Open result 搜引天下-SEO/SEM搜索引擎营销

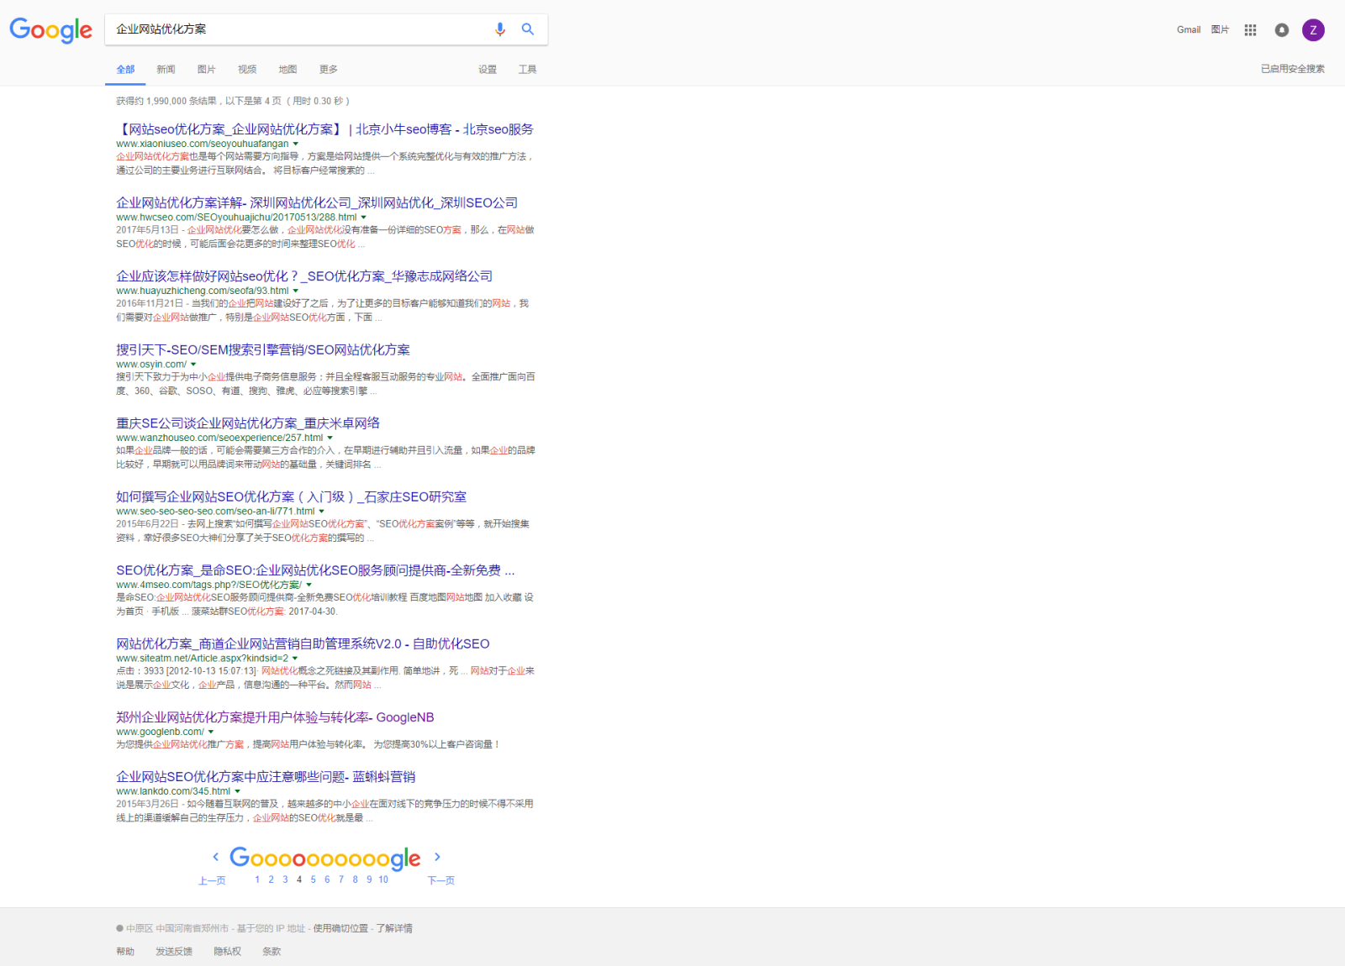click(263, 350)
